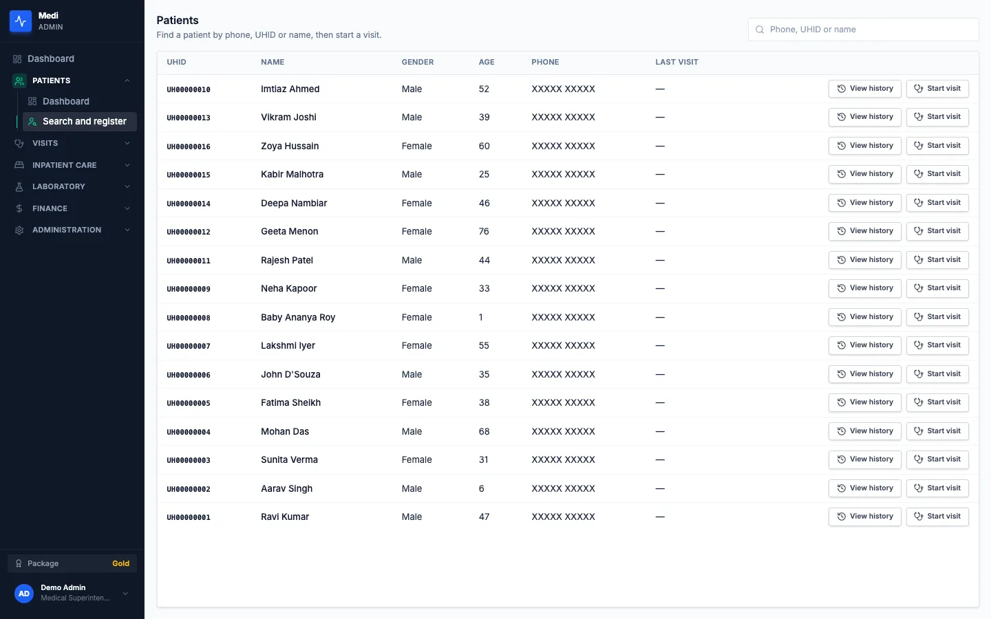Click stethoscope icon for Ravi Kumar row
This screenshot has width=991, height=619.
click(x=918, y=517)
